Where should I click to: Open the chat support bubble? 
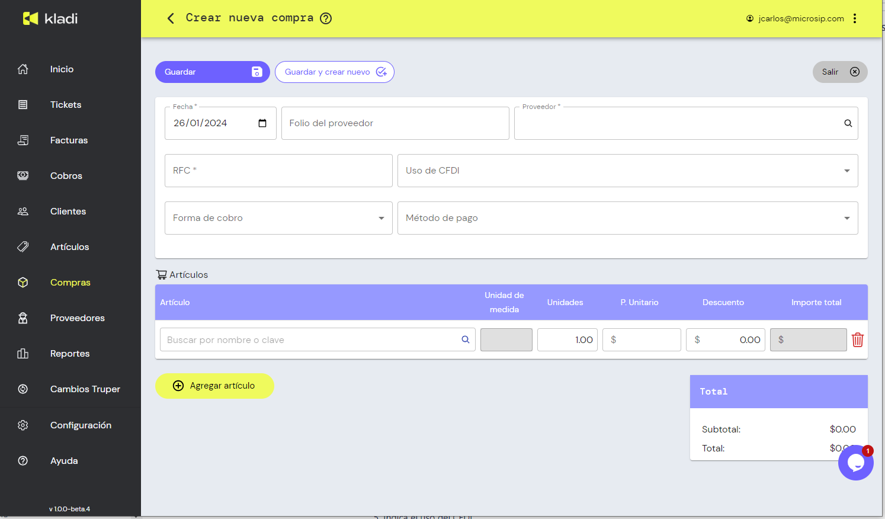[855, 463]
